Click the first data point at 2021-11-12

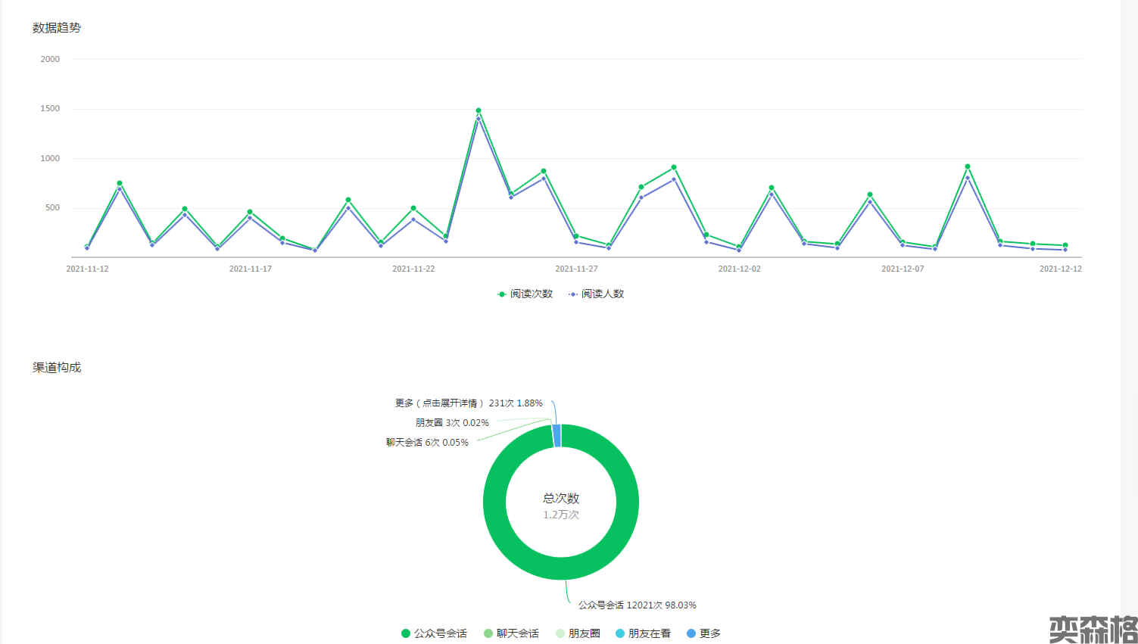click(x=87, y=247)
